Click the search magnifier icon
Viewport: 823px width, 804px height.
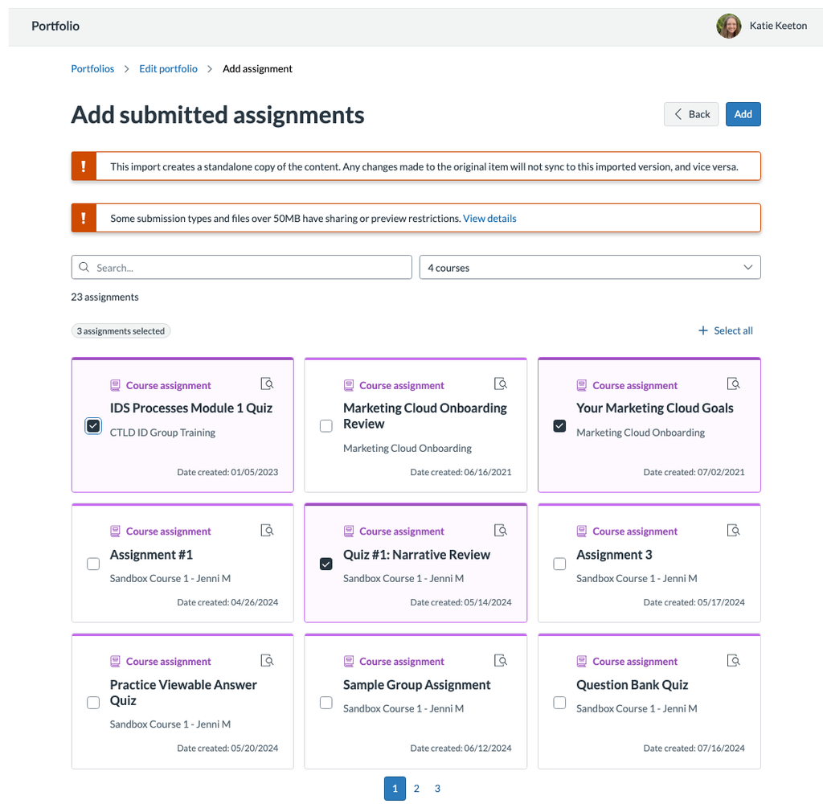point(84,267)
